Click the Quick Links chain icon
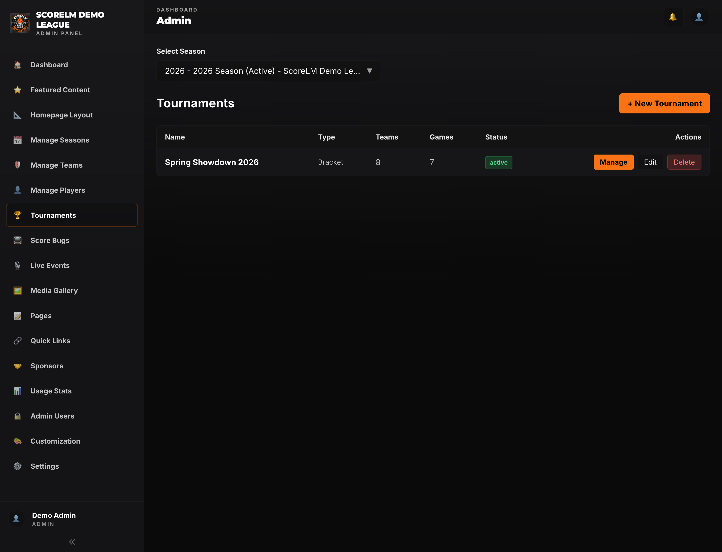 click(17, 341)
